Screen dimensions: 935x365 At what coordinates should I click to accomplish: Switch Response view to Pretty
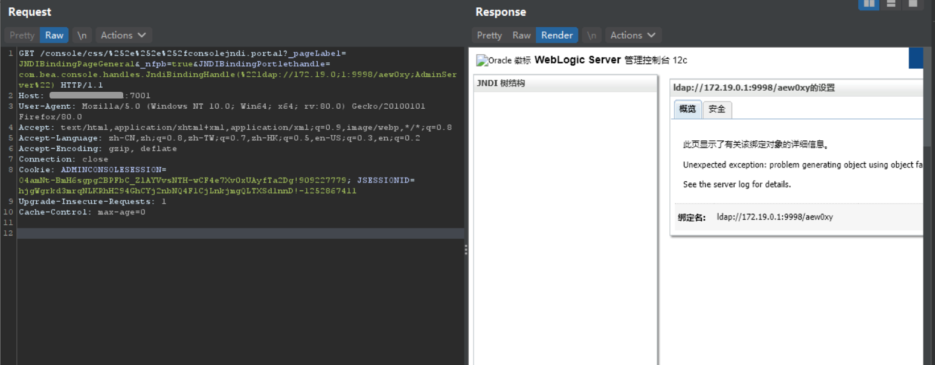pyautogui.click(x=489, y=35)
